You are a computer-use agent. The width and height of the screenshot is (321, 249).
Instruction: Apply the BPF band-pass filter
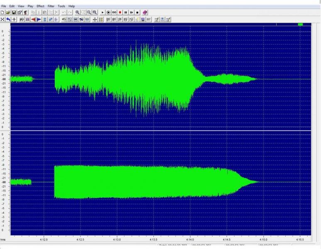click(x=108, y=20)
